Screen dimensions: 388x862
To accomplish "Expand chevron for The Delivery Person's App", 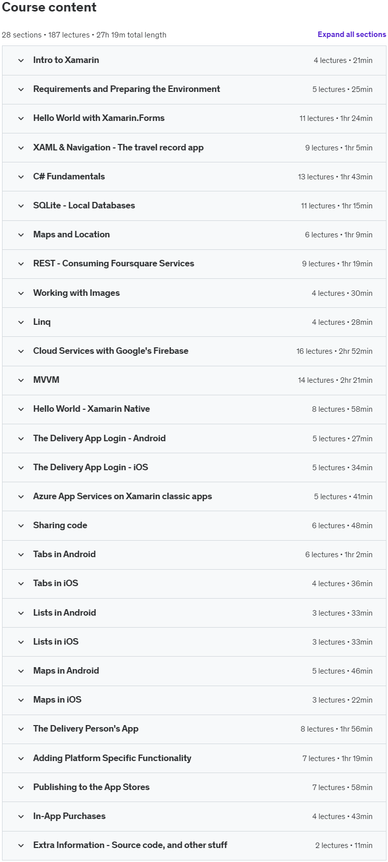I will (21, 729).
